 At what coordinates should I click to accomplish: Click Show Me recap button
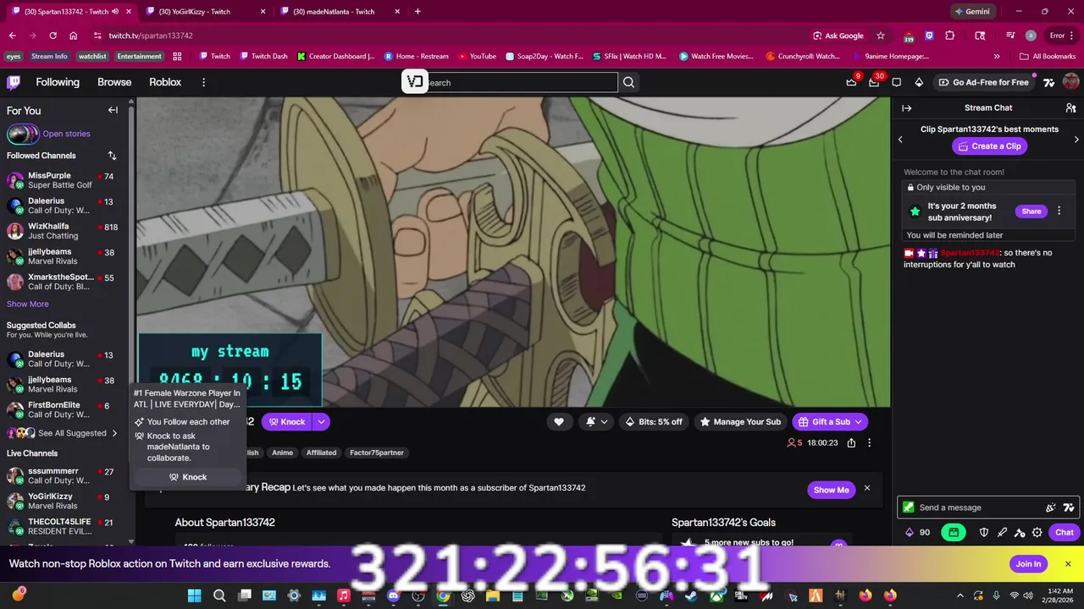[x=831, y=490]
